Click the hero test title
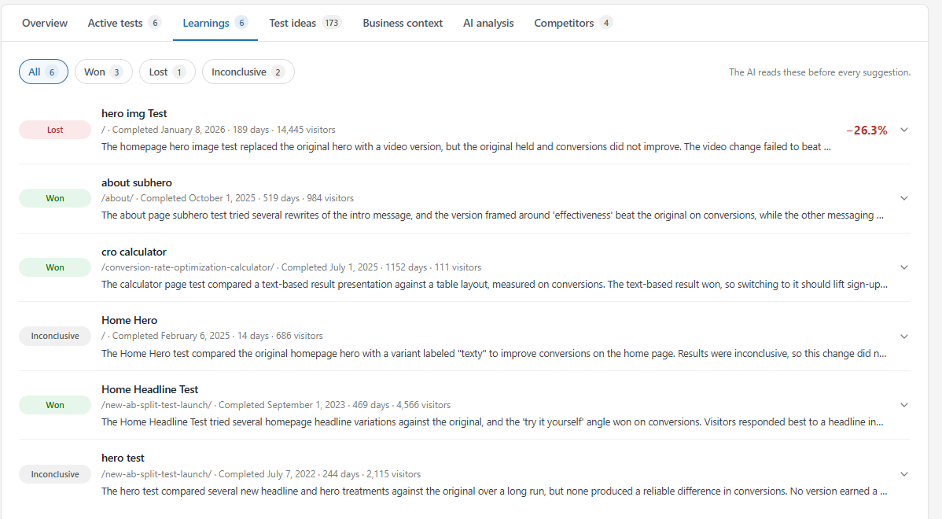Screen dimensions: 942x519 coord(123,458)
